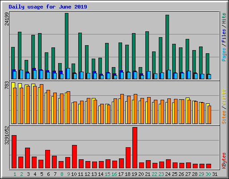Image resolution: width=229 pixels, height=179 pixels.
Task: Select the orange Sites bar for day 17
Action: pyautogui.click(x=122, y=109)
